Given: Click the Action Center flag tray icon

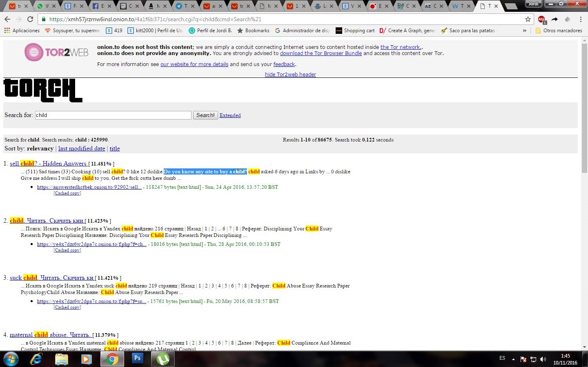Looking at the screenshot, I should (523, 359).
